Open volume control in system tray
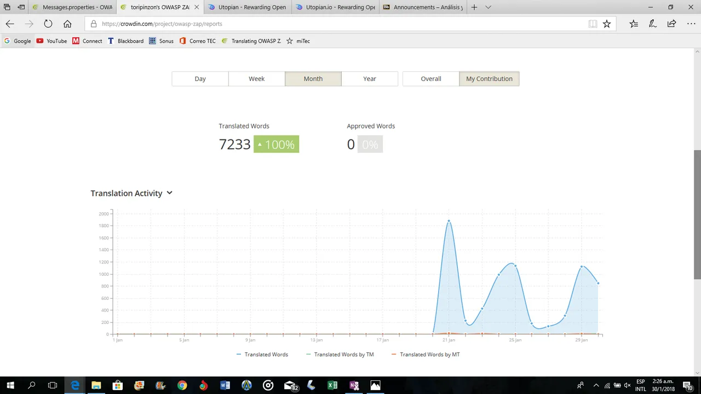Image resolution: width=701 pixels, height=394 pixels. [x=627, y=385]
